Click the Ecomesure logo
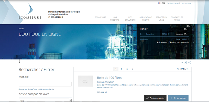 point(30,11)
